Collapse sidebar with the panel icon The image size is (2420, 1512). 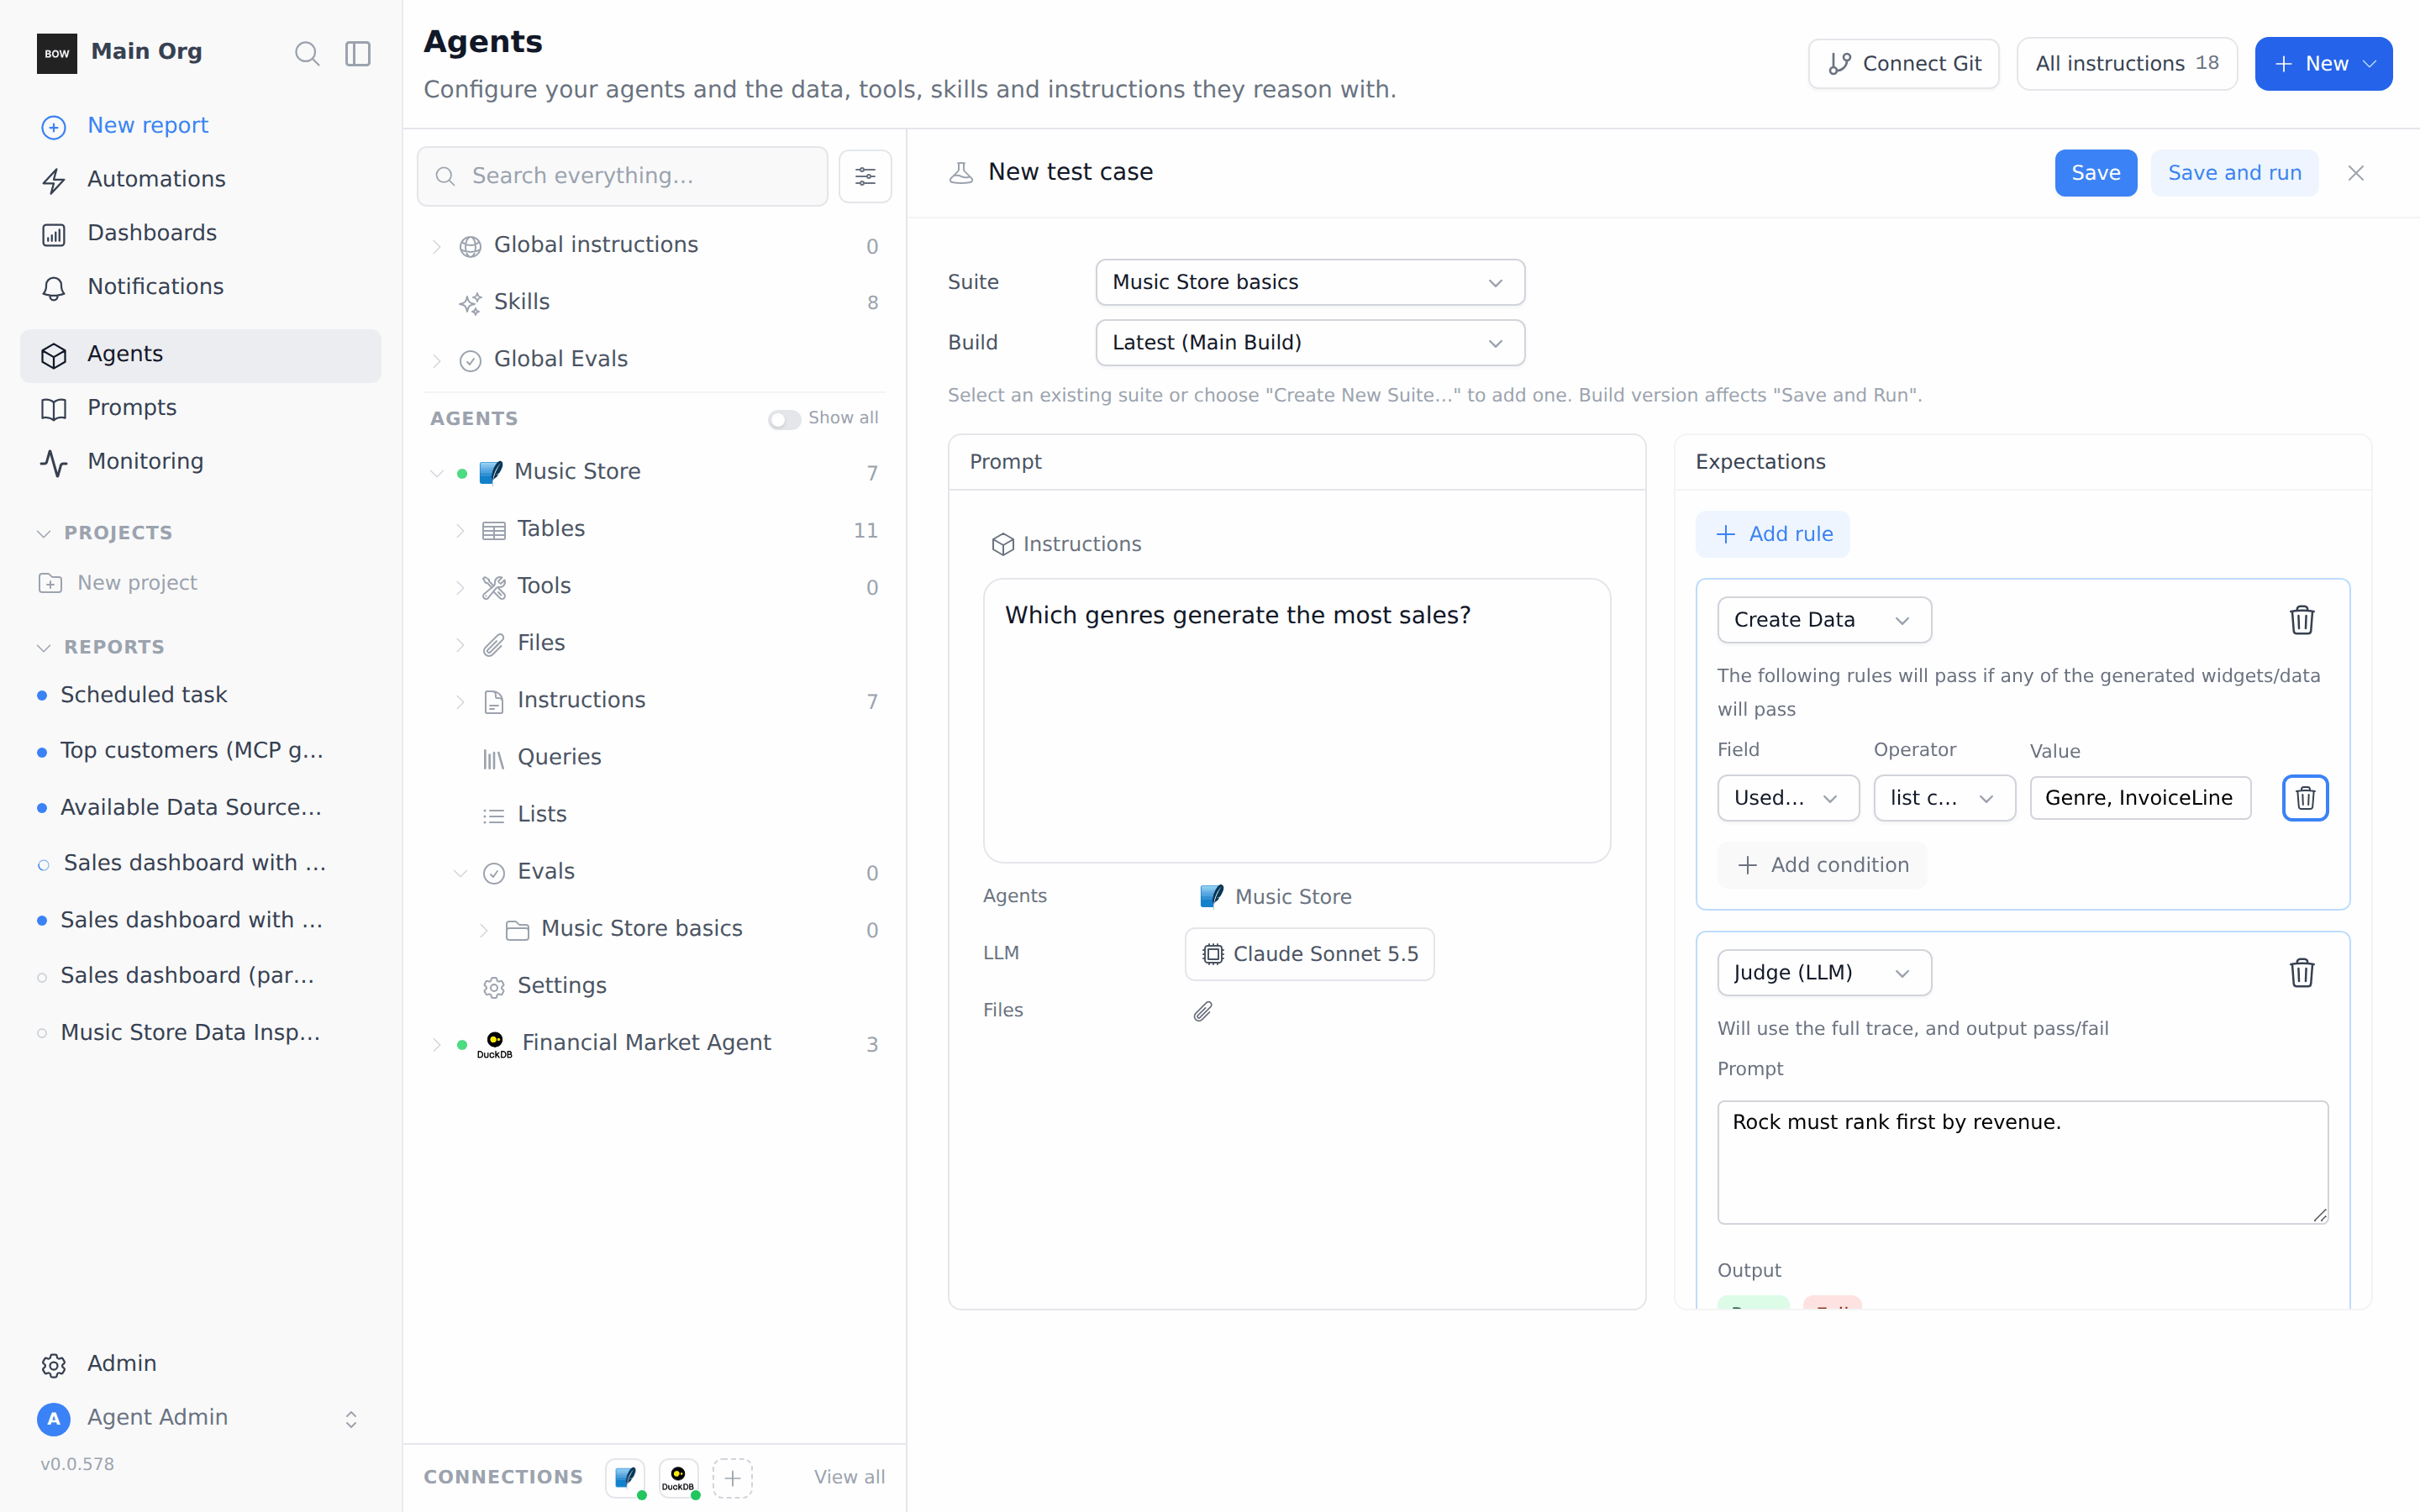click(358, 53)
